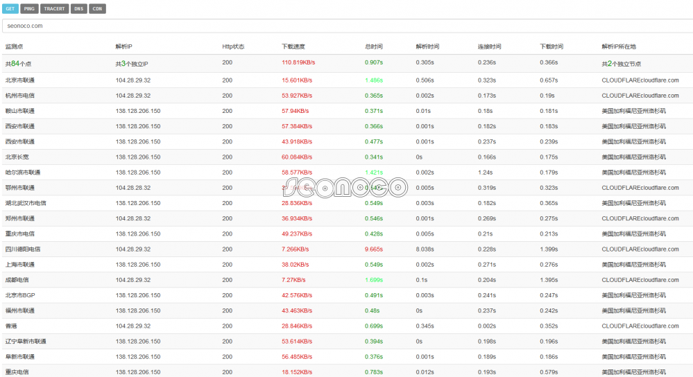693x377 pixels.
Task: Switch to the PING tab
Action: pos(29,9)
